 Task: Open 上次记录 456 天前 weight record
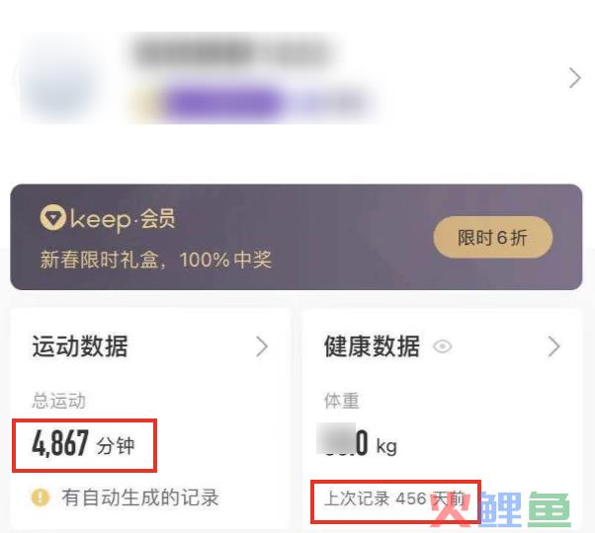coord(394,498)
